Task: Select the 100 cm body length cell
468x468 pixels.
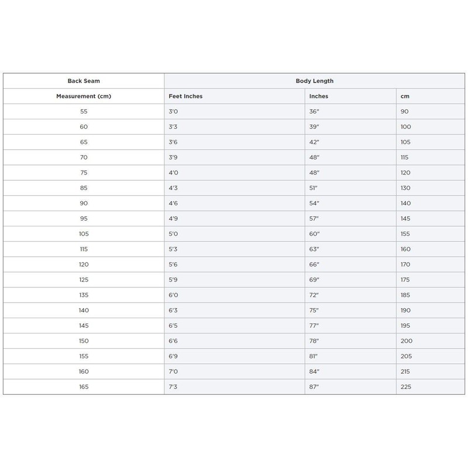Action: tap(406, 127)
